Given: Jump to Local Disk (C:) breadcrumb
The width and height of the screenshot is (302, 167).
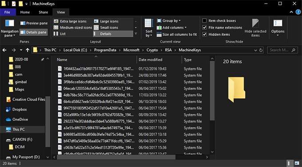Looking at the screenshot, I should point(75,50).
